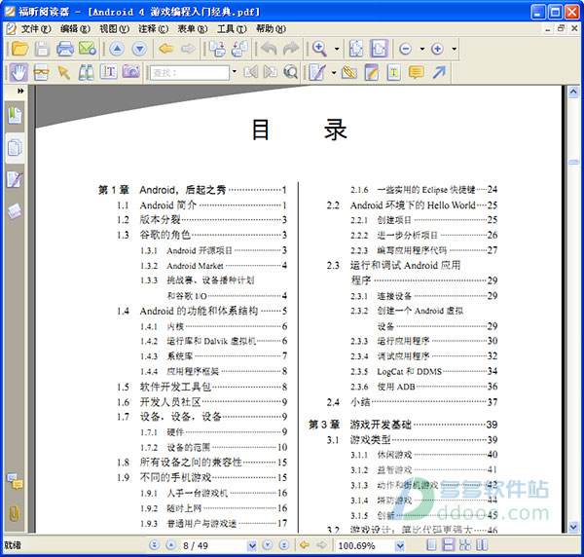Go to next page using down arrow

pyautogui.click(x=139, y=49)
